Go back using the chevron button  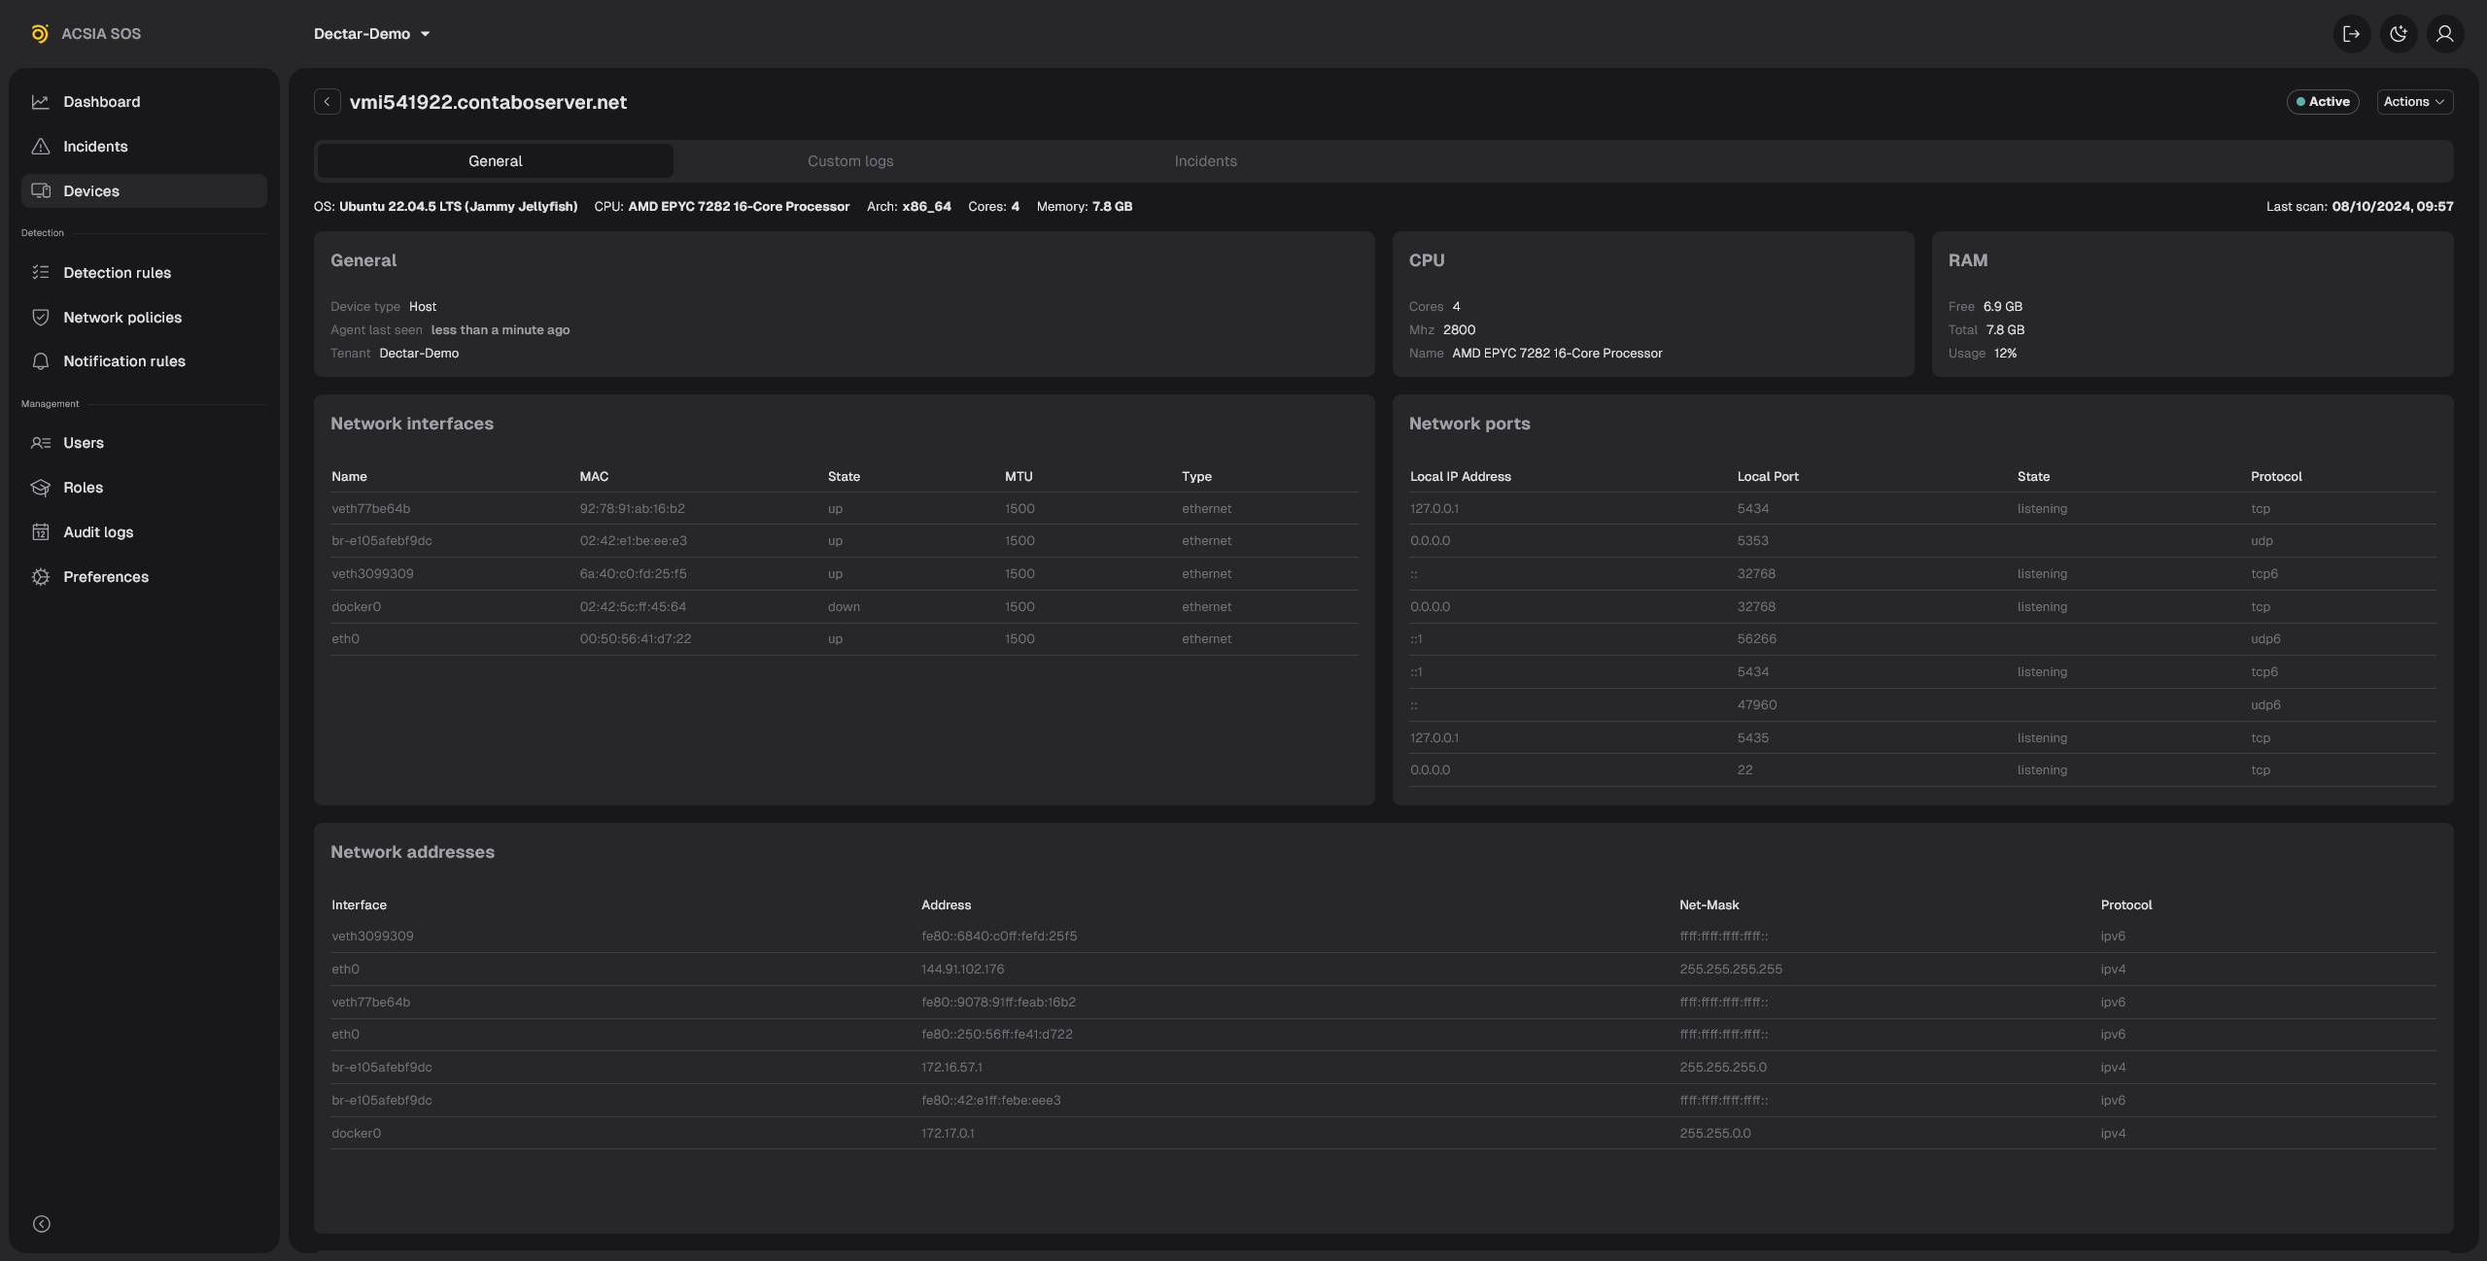[x=327, y=102]
